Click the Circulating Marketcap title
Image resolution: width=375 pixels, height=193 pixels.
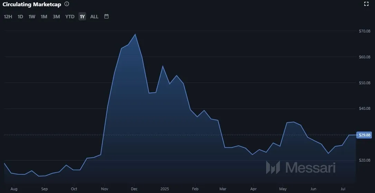click(32, 4)
